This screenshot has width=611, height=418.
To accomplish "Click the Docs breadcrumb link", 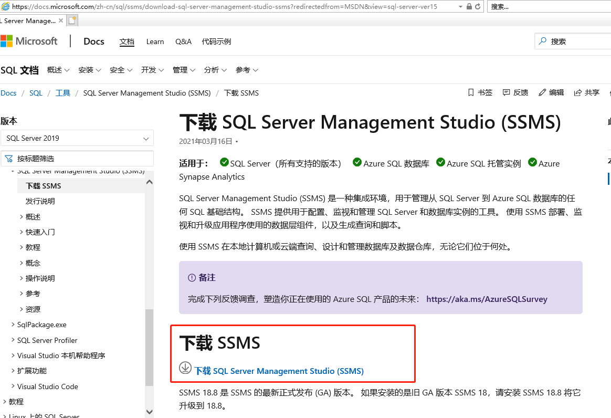I will coord(8,93).
